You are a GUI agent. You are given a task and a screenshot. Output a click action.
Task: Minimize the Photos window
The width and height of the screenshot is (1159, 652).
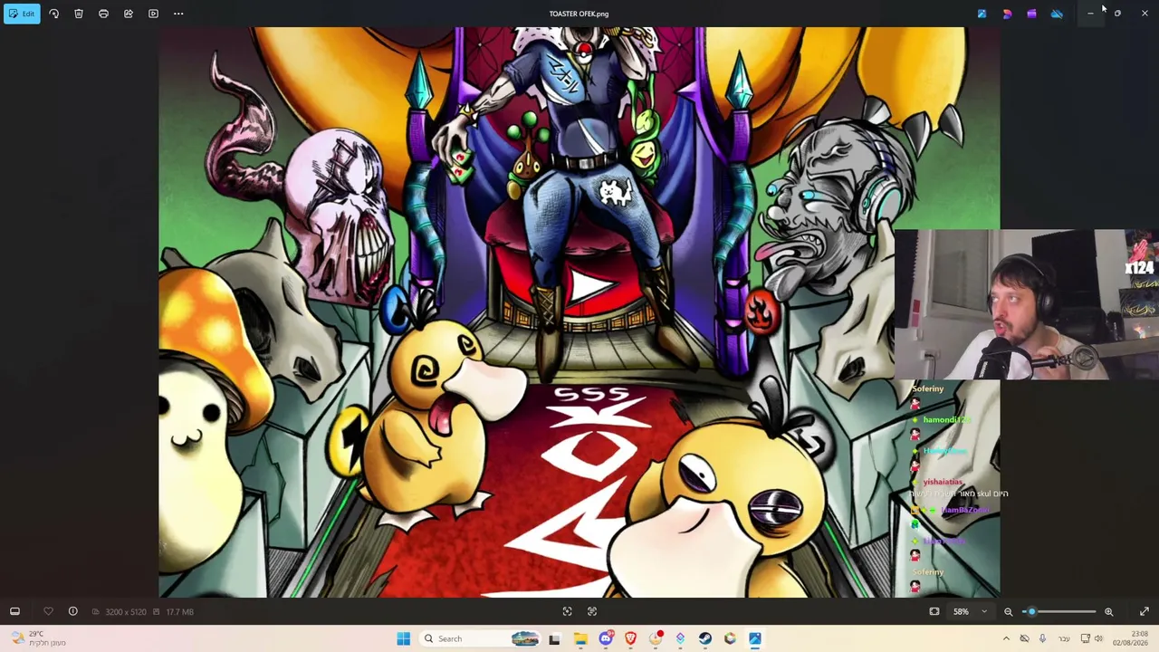point(1090,14)
